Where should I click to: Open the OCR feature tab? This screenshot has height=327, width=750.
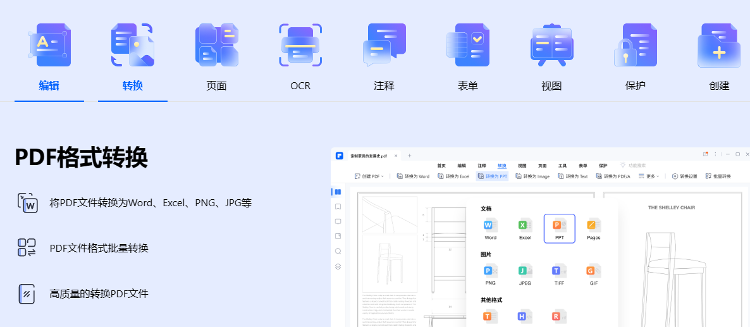point(300,58)
